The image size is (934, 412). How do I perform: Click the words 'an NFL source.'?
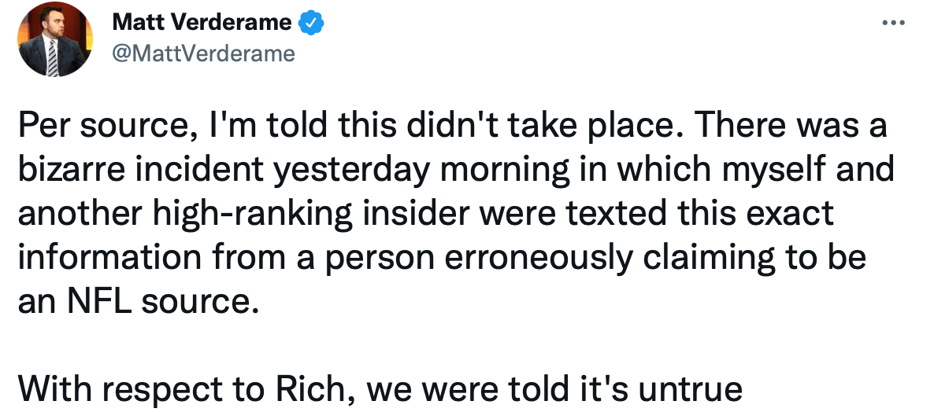point(138,301)
